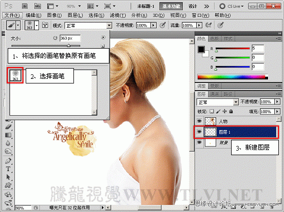
Task: Toggle visibility of the 背景 layer
Action: [x=199, y=142]
